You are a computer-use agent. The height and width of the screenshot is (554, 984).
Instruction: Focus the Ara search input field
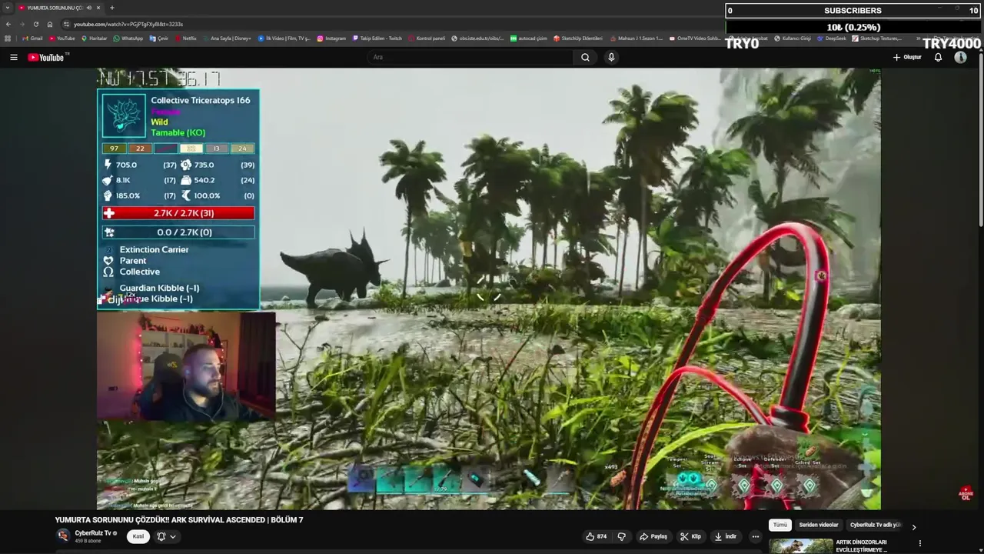point(470,57)
